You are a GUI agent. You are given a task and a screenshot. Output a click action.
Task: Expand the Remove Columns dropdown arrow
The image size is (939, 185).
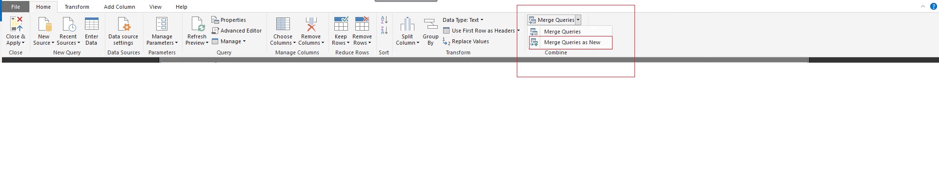(323, 43)
